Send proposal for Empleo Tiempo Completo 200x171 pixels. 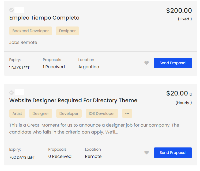(173, 63)
